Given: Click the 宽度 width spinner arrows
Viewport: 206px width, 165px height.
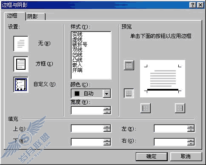Looking at the screenshot, I should coord(107,110).
